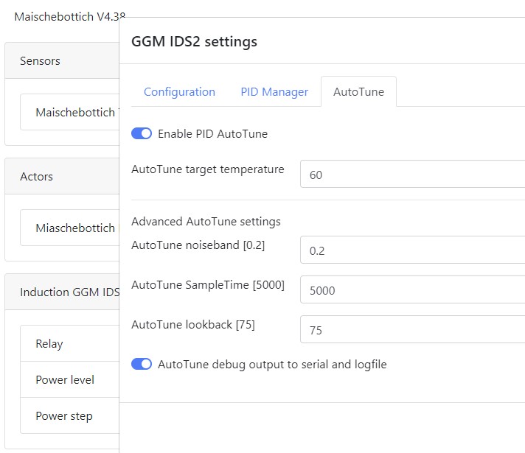Viewport: 525px width, 453px height.
Task: Click the GGM IDS2 settings dialog title
Action: [194, 42]
